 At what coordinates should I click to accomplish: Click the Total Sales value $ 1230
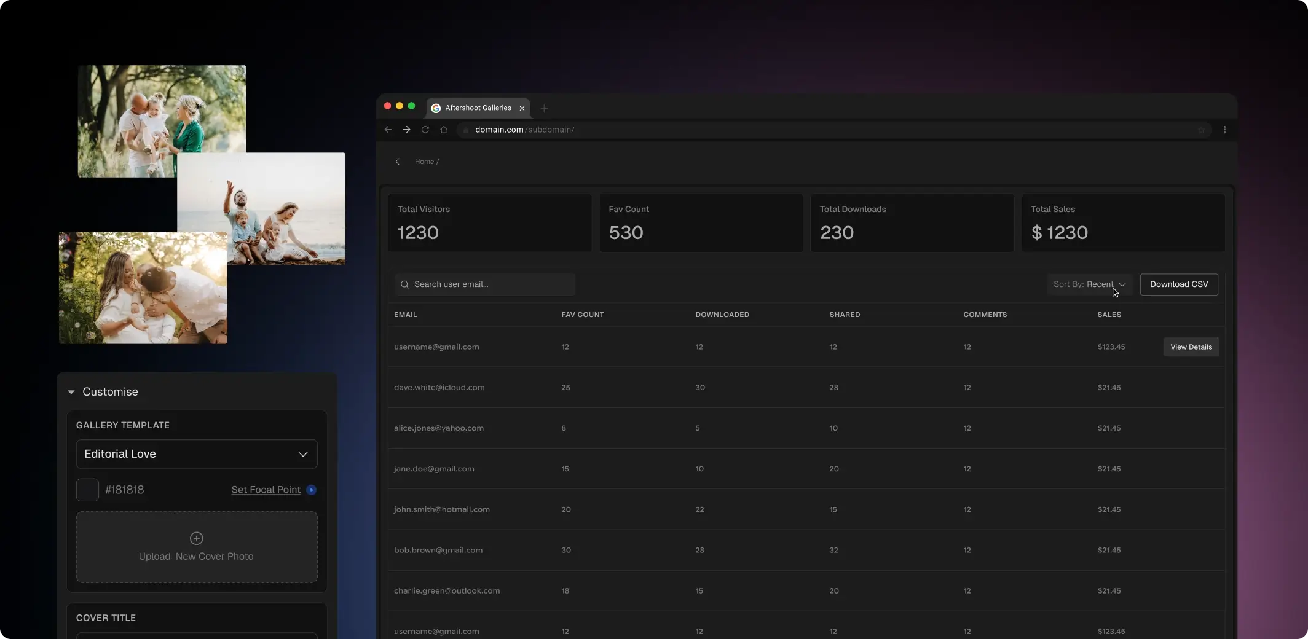point(1060,233)
